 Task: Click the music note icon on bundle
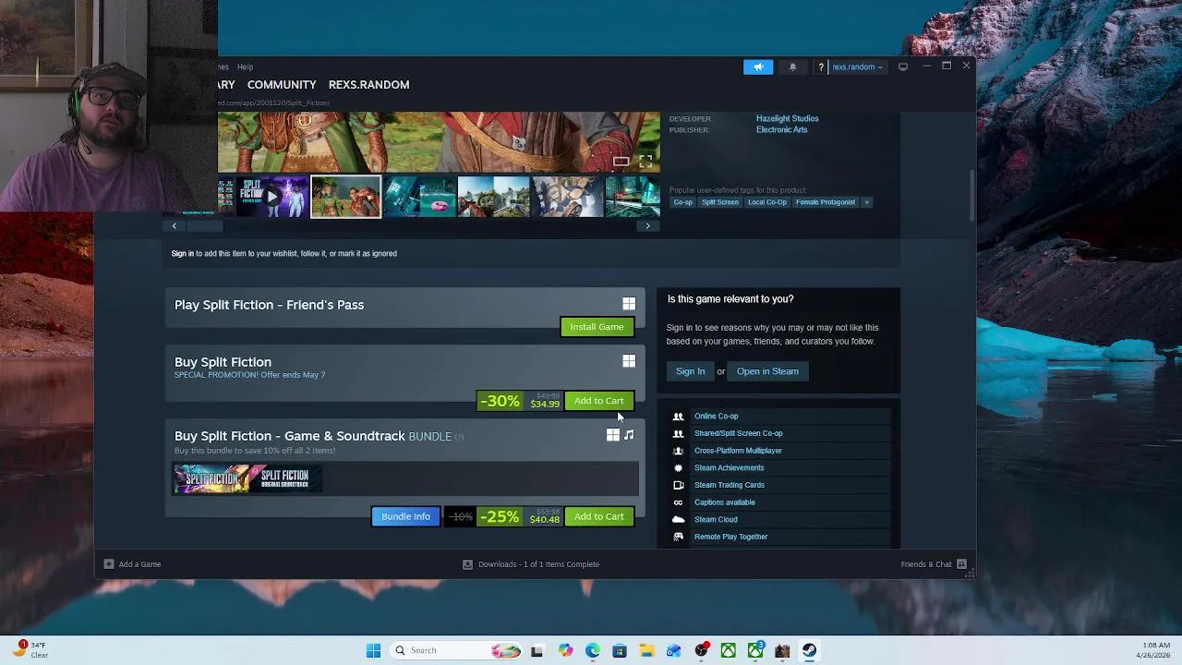pyautogui.click(x=629, y=435)
